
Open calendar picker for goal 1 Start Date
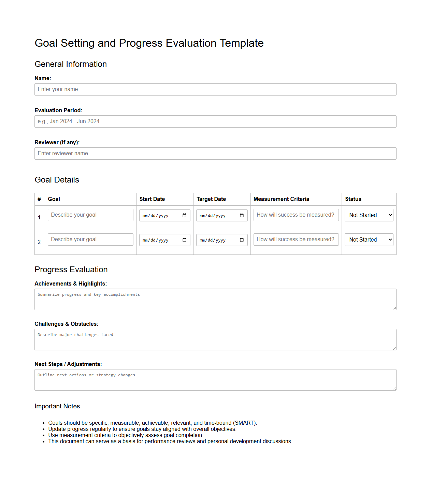click(184, 215)
